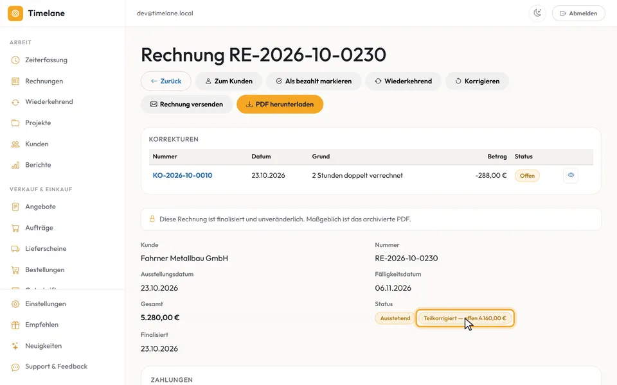
Task: Click the Berichte bar chart icon
Action: pos(15,165)
